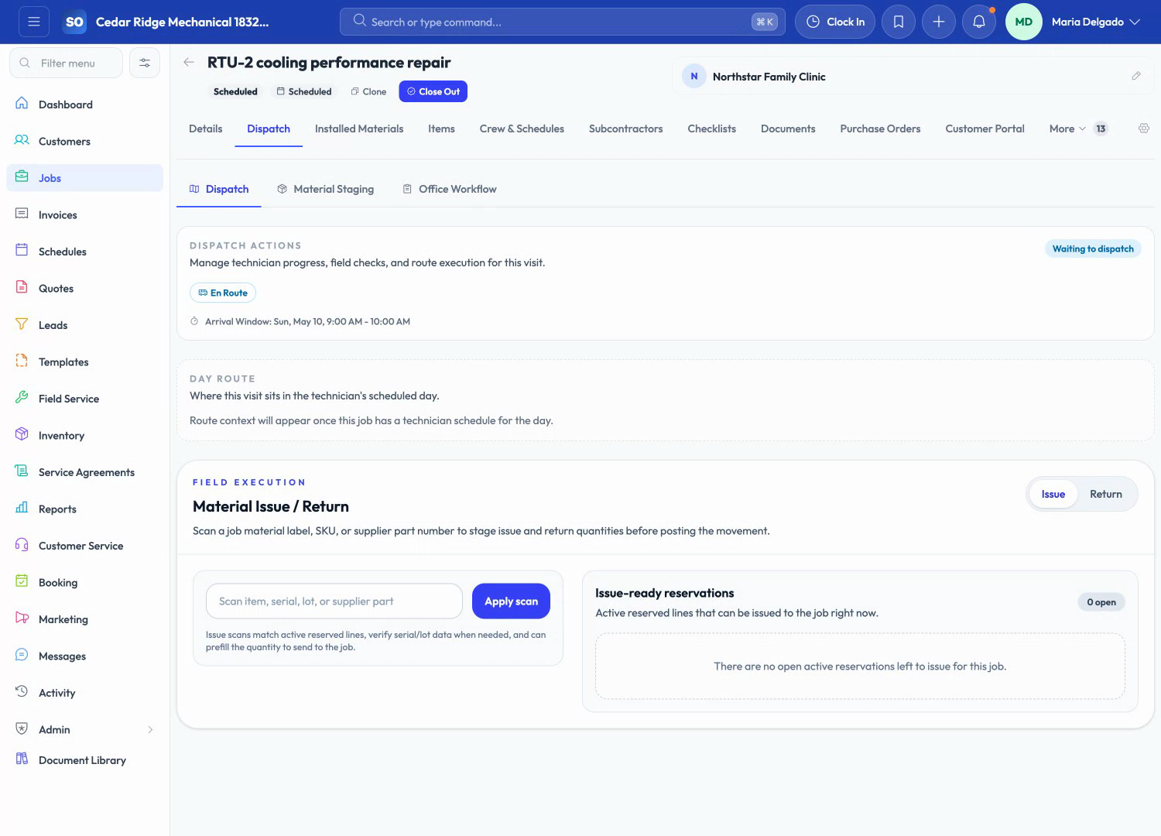
Task: Click the 0 open badge
Action: click(x=1101, y=601)
